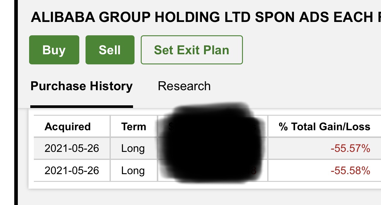Click the redacted cell in second row
381x205 pixels.
(x=212, y=171)
